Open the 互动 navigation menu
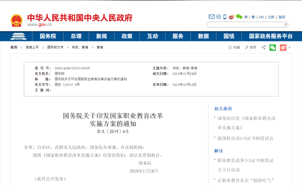Viewport: 302px width, 185px height. [x=152, y=36]
